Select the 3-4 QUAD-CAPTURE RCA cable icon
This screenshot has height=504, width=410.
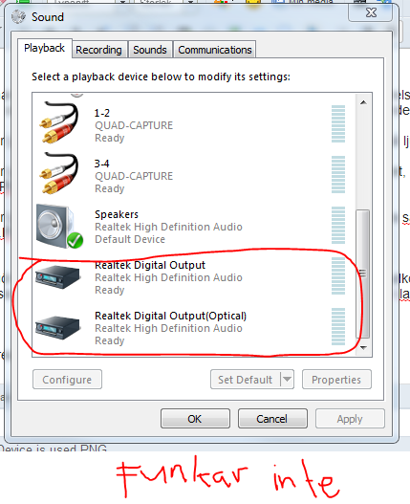click(59, 173)
